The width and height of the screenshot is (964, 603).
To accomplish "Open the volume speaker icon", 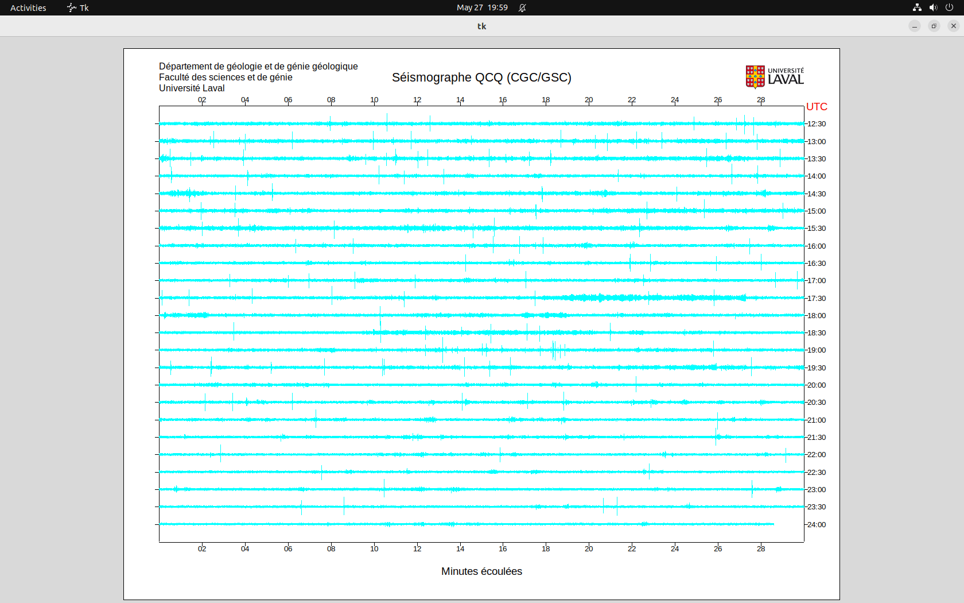I will pos(933,7).
